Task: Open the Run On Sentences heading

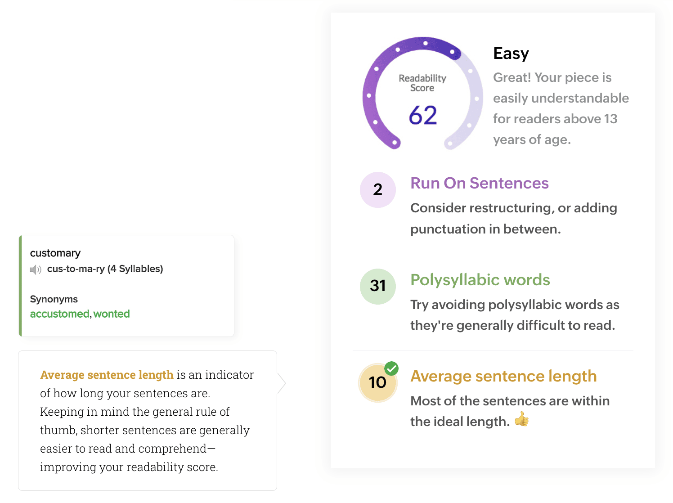Action: tap(479, 183)
